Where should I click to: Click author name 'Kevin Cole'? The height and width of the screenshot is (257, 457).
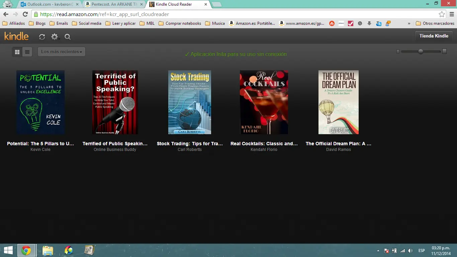coord(40,150)
